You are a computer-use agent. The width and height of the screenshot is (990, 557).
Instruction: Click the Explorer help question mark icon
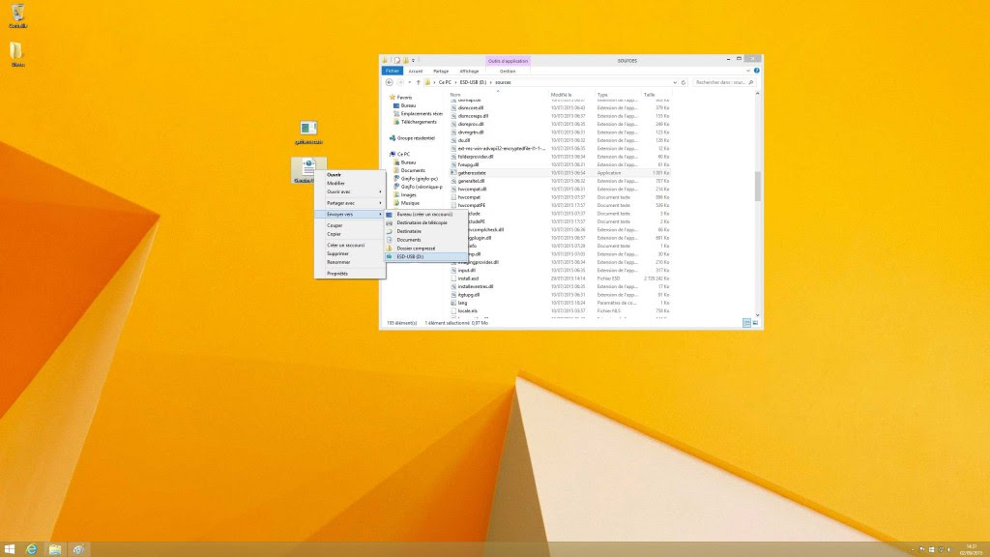tap(756, 71)
